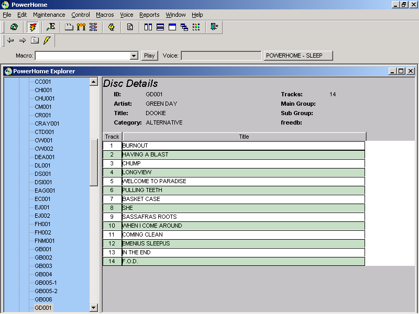Click the green circular arrows refresh icon
Screen dimensions: 419x314
pos(14,27)
